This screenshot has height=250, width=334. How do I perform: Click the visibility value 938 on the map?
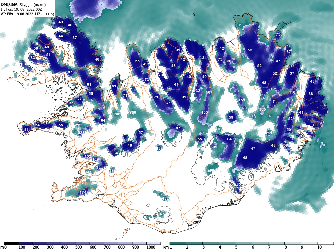[x=133, y=112]
